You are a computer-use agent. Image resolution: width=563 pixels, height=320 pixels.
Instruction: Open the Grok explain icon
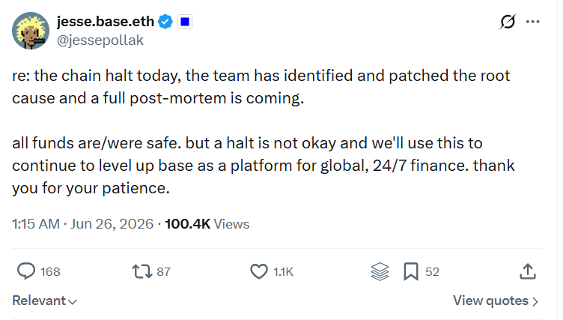tap(508, 22)
